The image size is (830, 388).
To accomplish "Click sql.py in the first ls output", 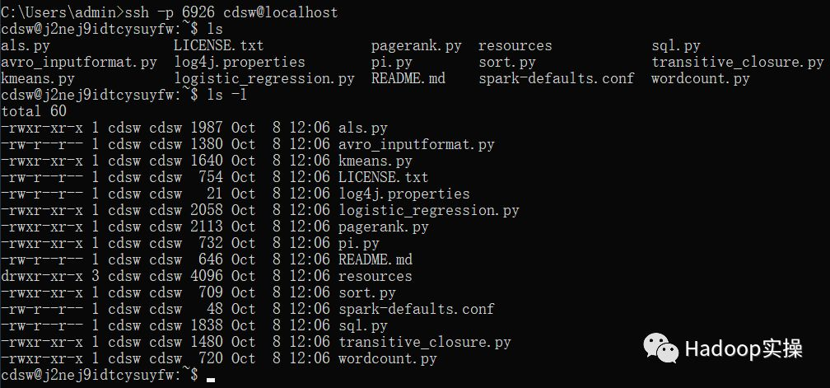I will [x=675, y=45].
